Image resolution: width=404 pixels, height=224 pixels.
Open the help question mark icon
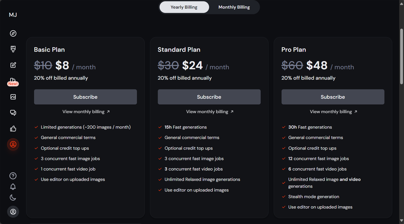[x=13, y=176]
